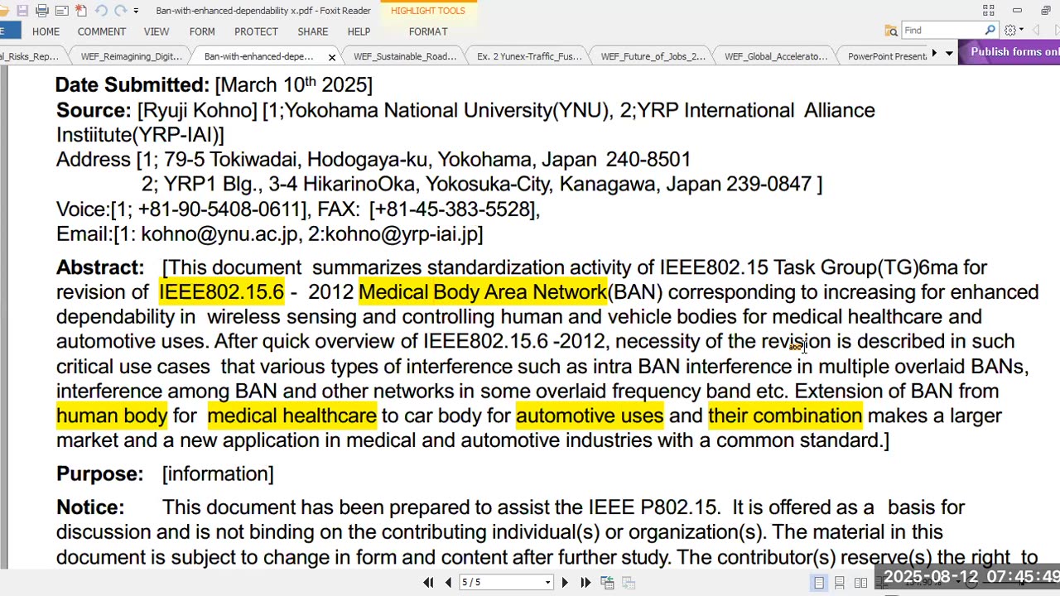Image resolution: width=1060 pixels, height=596 pixels.
Task: Click the 'Source:' heading text
Action: 94,110
